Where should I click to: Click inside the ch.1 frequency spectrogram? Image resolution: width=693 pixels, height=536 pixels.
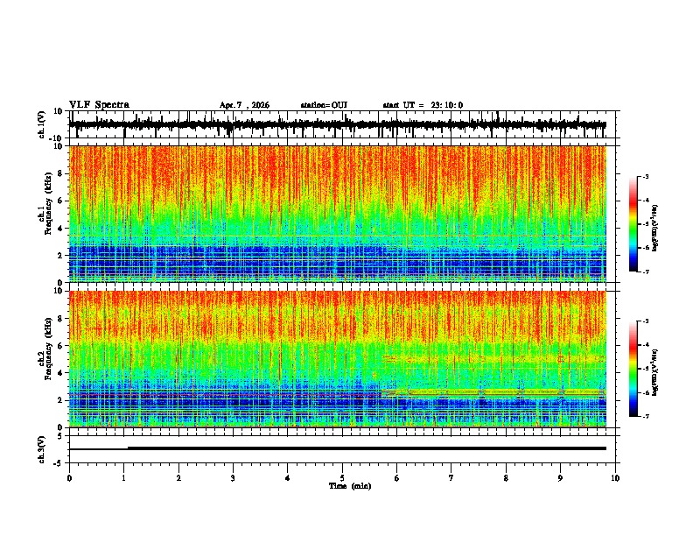[x=338, y=214]
